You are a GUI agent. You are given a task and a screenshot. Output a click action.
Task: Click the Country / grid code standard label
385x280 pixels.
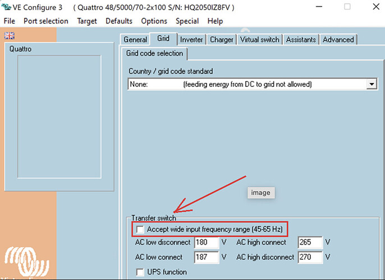pyautogui.click(x=171, y=71)
